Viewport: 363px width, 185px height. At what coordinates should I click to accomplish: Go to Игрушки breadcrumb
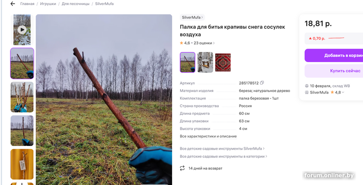tap(48, 4)
